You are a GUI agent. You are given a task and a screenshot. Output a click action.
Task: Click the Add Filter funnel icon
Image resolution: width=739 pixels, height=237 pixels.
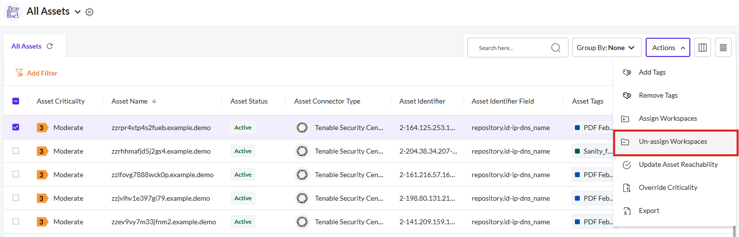click(19, 73)
